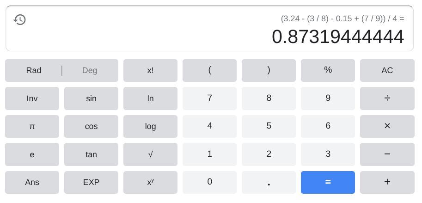Toggle the Inv inverse functions key

coord(32,98)
